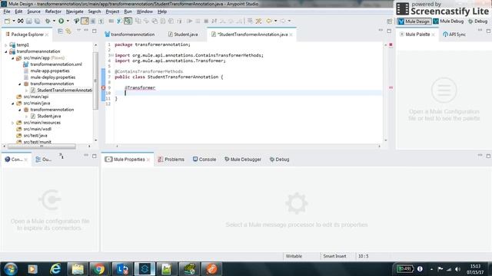Collapse the src/main/app folder
Image resolution: width=492 pixels, height=276 pixels.
13,58
